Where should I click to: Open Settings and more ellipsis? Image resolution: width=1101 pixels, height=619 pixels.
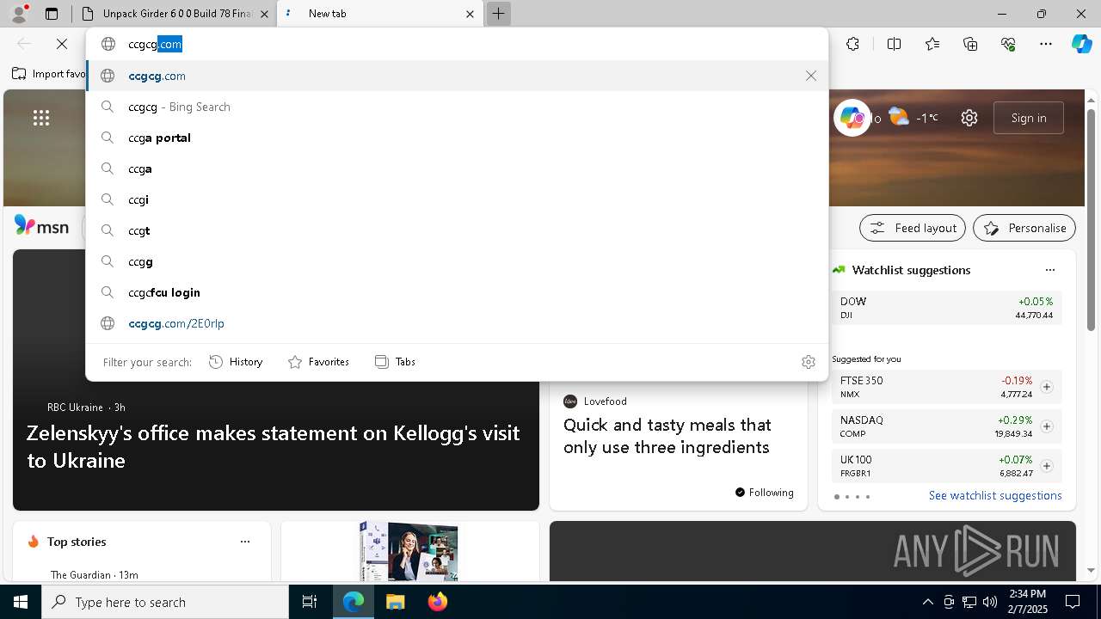(1046, 44)
